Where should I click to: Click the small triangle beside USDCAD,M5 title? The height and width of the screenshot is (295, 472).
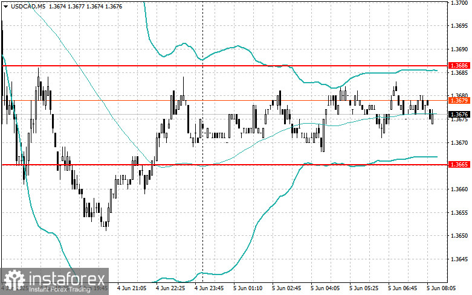(5, 6)
